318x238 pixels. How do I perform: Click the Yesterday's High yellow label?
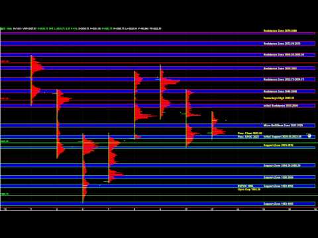279,98
